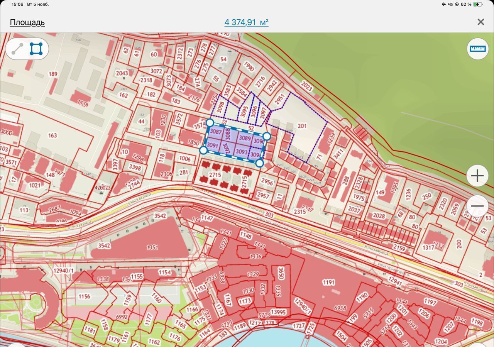
Task: Select the polygon area measurement tool
Action: pos(36,49)
